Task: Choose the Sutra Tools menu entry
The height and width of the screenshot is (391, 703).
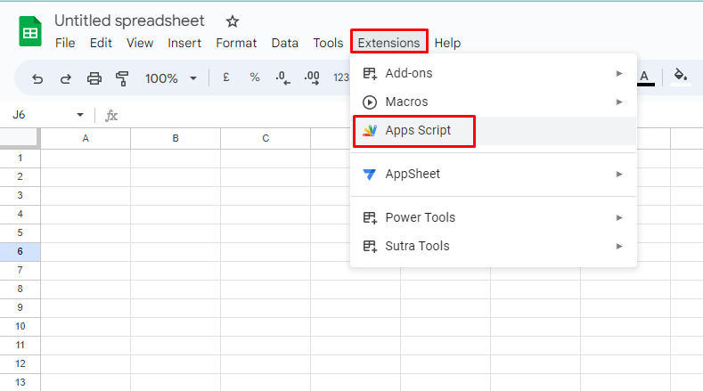Action: pos(494,246)
